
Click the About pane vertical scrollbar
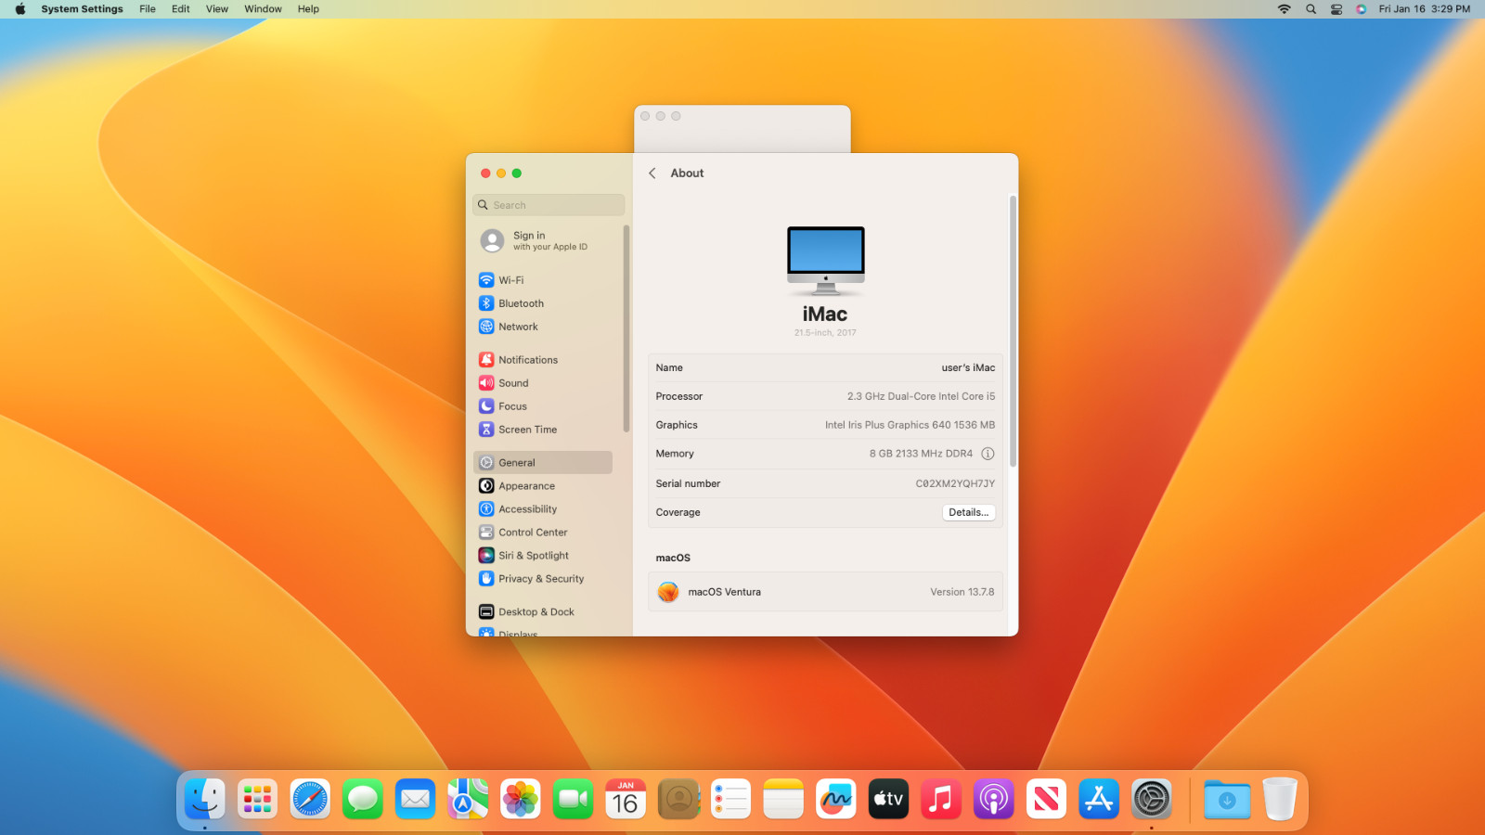point(1013,331)
